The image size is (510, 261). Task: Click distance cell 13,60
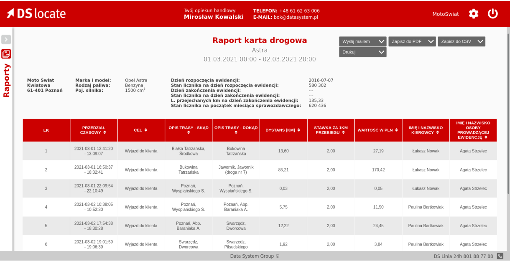[x=283, y=151]
